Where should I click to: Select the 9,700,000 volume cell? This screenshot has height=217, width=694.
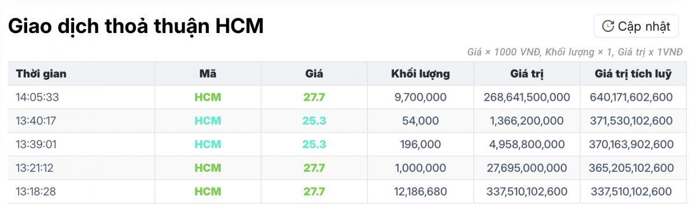coord(420,97)
